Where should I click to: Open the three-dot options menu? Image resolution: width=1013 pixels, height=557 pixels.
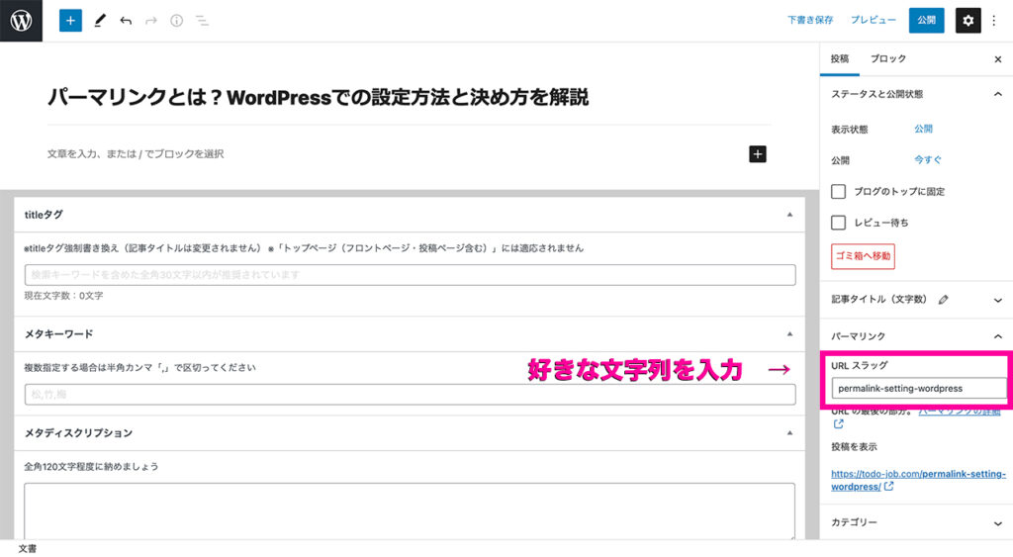(994, 21)
